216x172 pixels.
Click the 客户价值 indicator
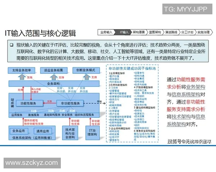click(x=114, y=76)
